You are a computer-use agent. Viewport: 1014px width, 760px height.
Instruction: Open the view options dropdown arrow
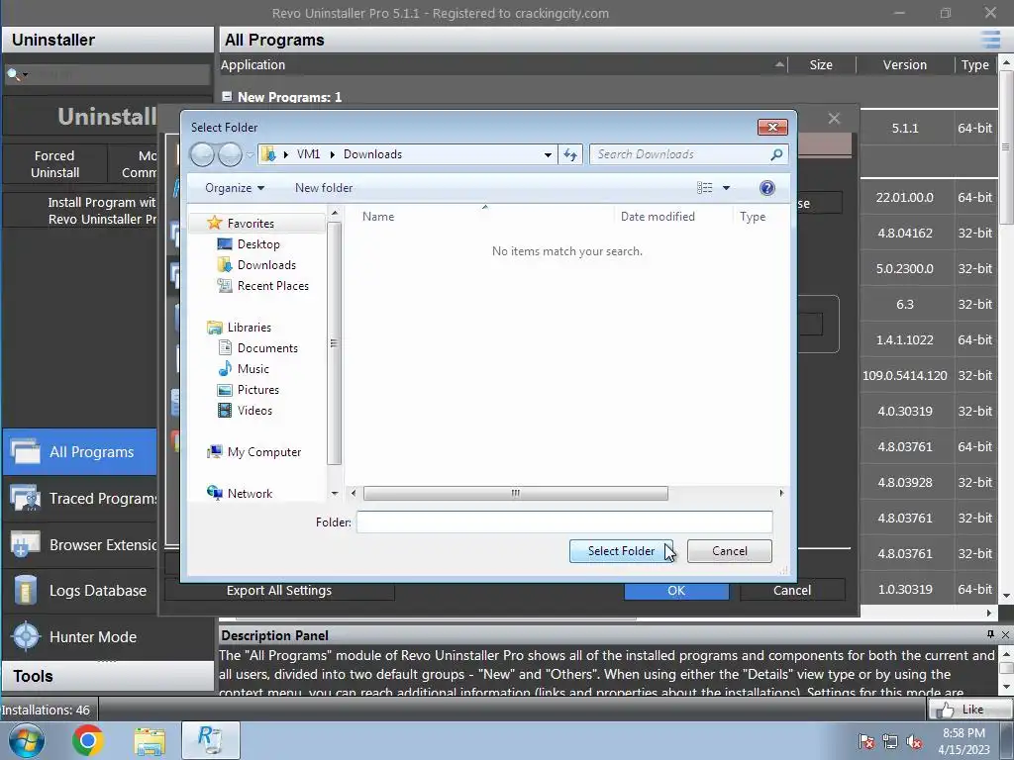(x=726, y=188)
